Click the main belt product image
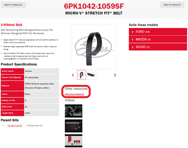The width and height of the screenshot is (188, 148). 94,47
